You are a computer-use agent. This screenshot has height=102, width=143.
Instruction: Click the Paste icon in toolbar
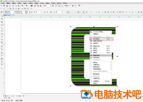coord(19,6)
